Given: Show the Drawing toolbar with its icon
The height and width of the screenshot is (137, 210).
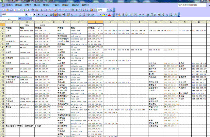Looking at the screenshot, I should (x=95, y=10).
